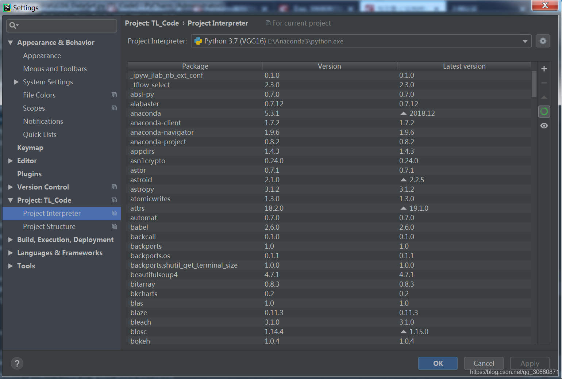Select anaconda-navigator package row
This screenshot has width=562, height=379.
point(330,132)
